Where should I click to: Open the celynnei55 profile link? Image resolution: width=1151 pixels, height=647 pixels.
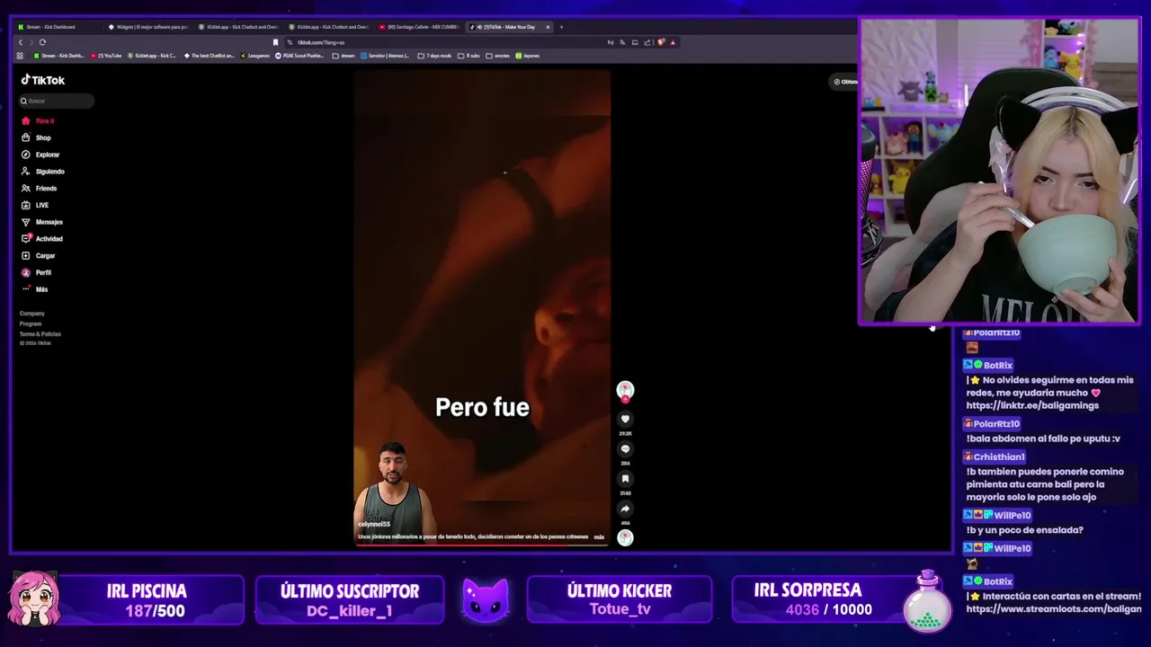(374, 524)
